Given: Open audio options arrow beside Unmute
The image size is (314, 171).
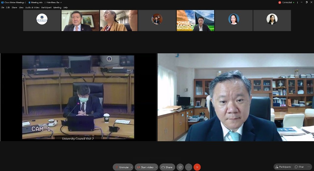Looking at the screenshot, I should click(131, 167).
